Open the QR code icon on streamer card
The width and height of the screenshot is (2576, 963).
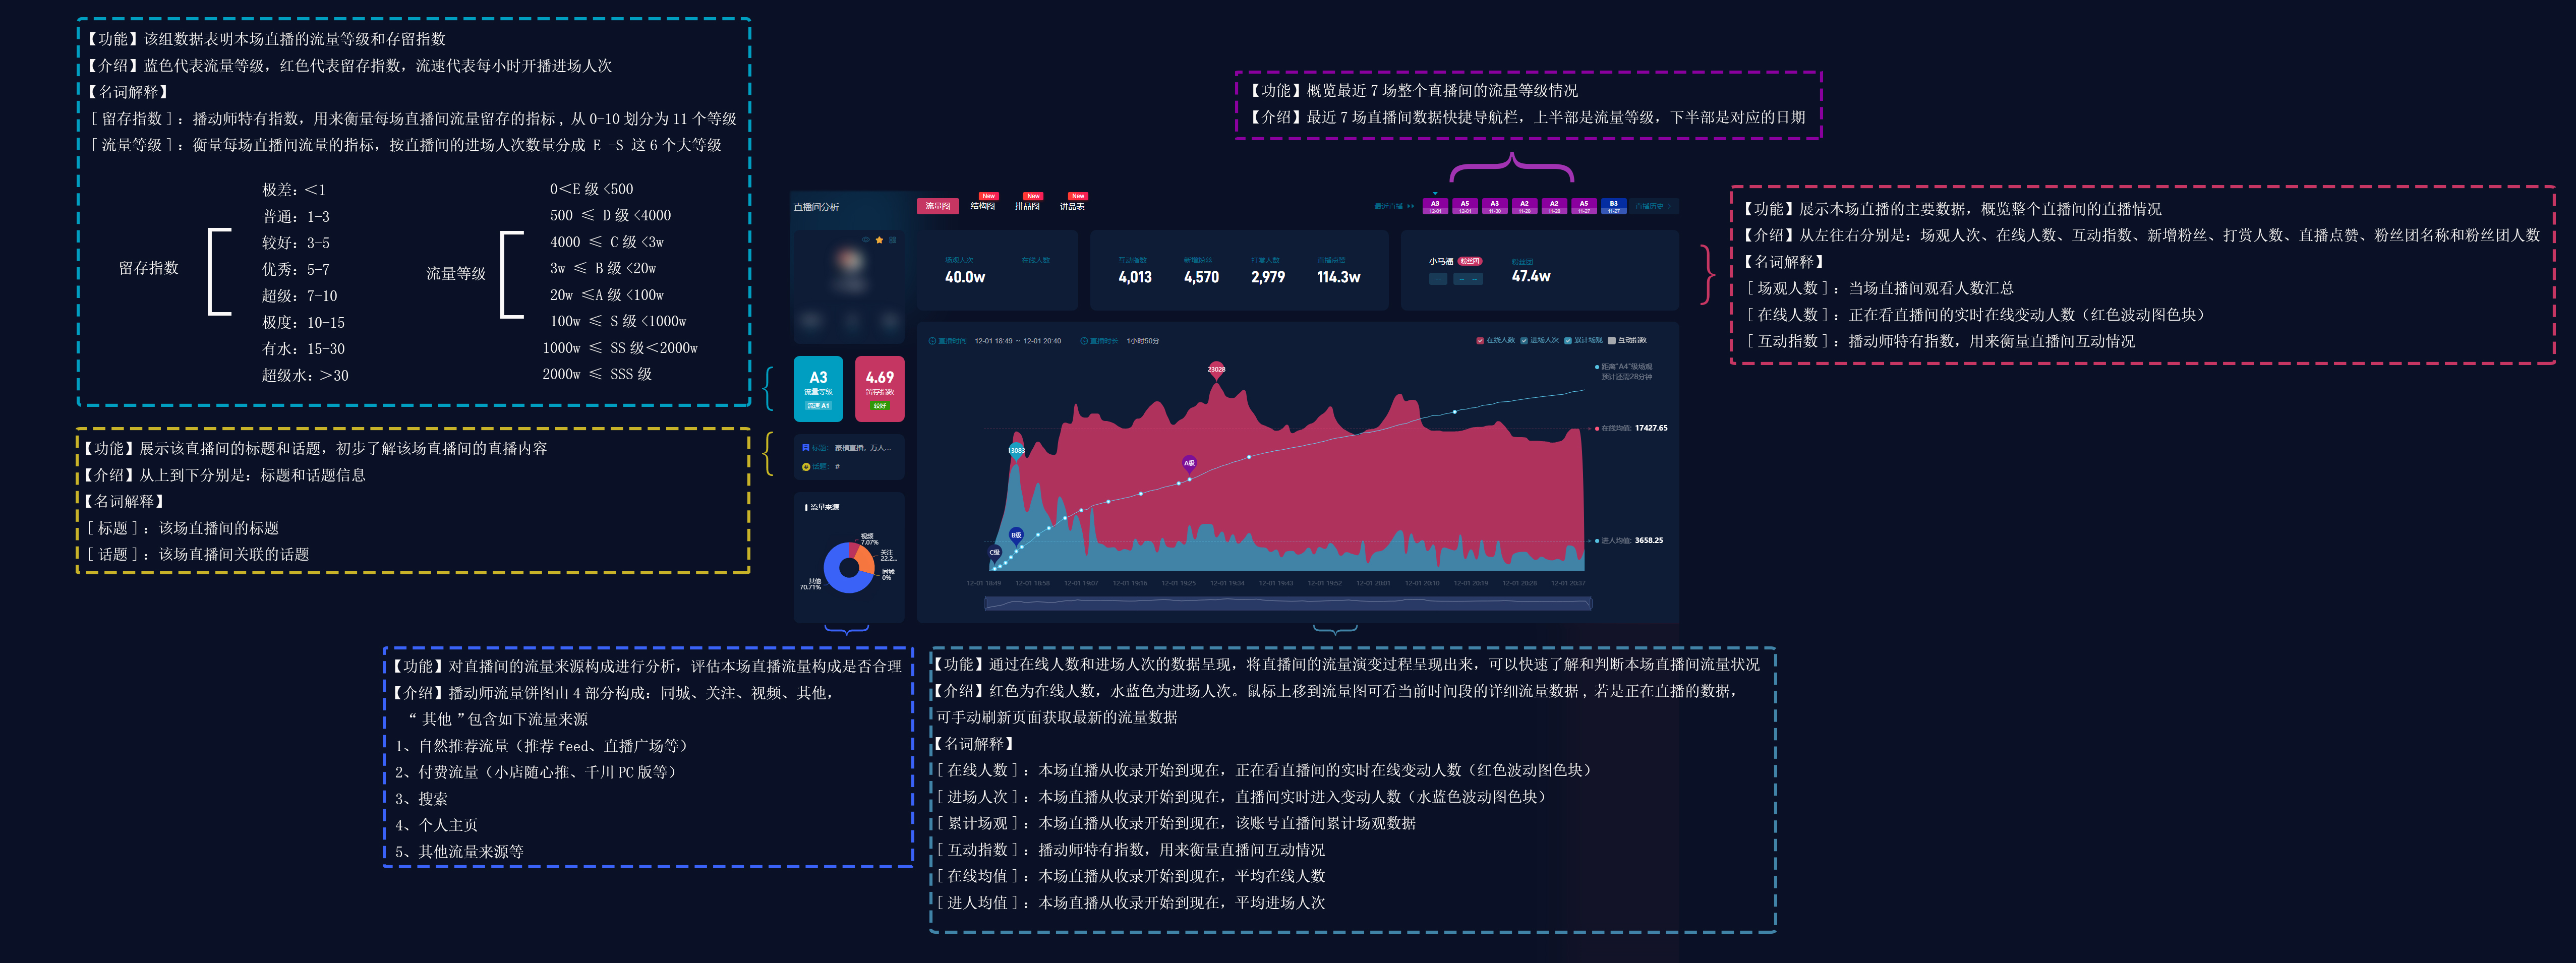click(893, 240)
